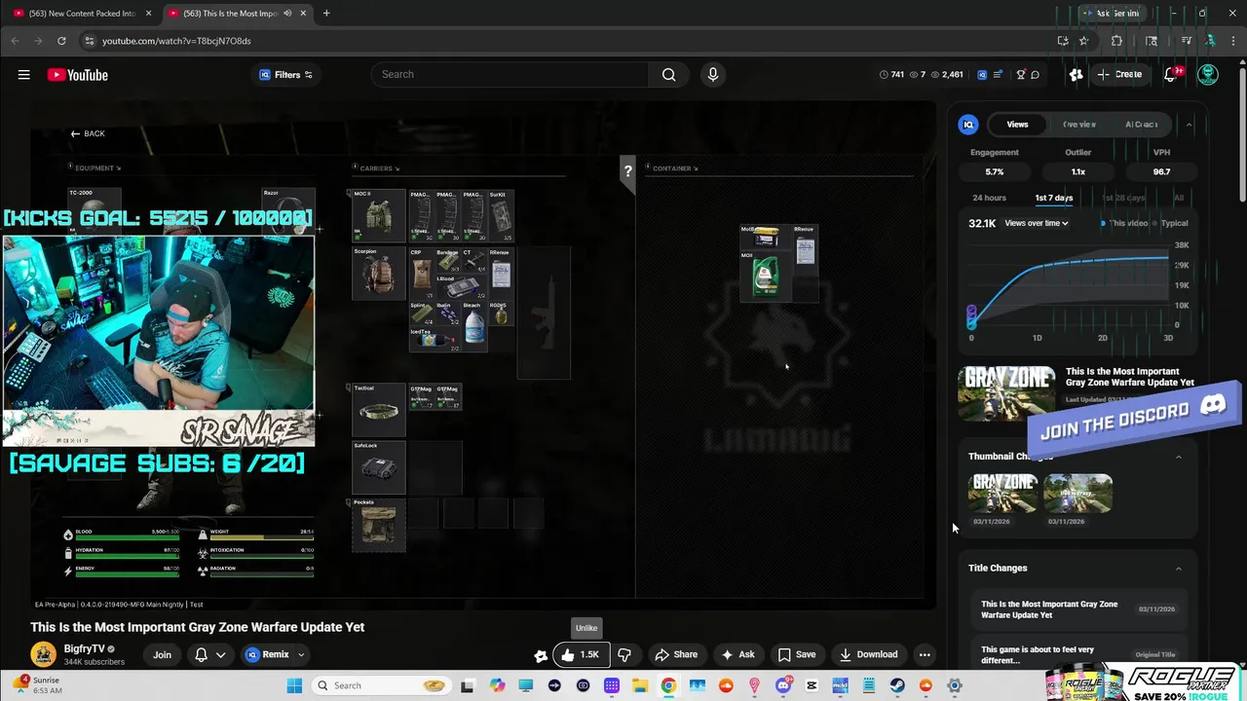Open Settings gear in the taskbar
The image size is (1247, 701).
[955, 685]
